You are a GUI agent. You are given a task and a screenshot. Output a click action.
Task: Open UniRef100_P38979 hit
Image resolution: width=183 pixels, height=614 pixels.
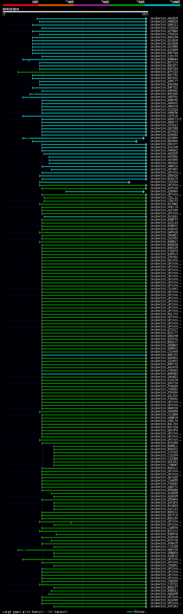coord(164,251)
